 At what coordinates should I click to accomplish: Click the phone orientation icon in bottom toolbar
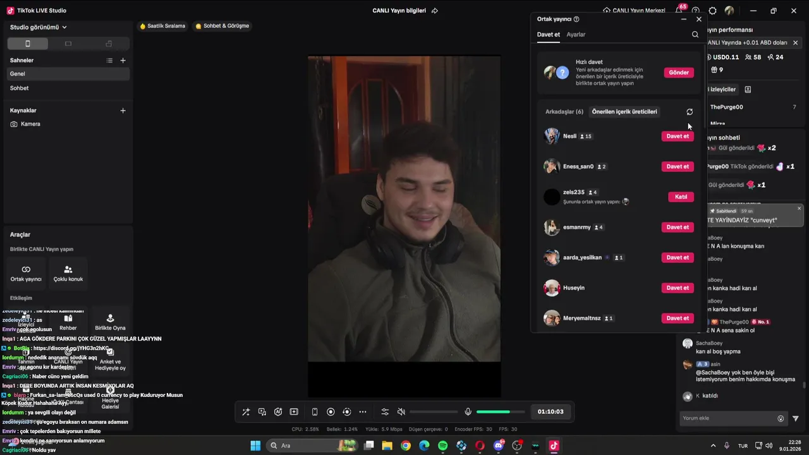[315, 412]
